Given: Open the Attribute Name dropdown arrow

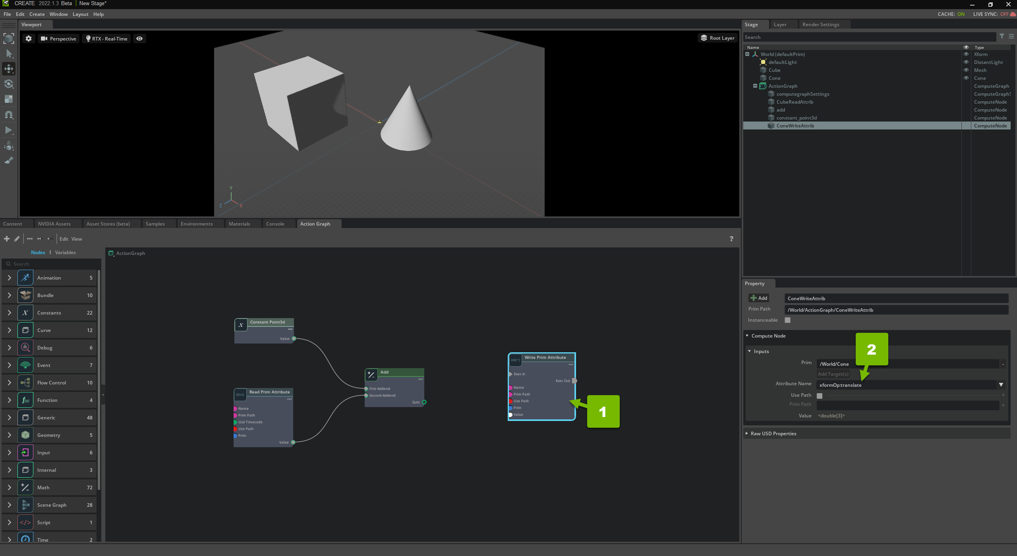Looking at the screenshot, I should coord(1001,385).
